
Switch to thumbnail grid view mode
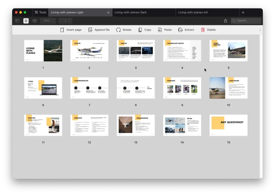coord(26,21)
